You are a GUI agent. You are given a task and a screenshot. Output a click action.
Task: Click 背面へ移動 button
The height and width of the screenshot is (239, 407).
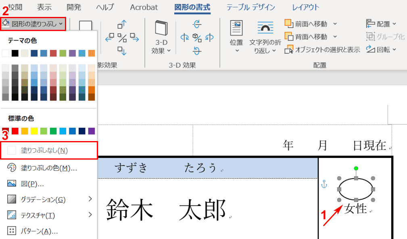point(306,37)
